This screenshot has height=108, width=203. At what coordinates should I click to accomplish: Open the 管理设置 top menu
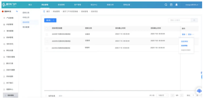[127, 5]
